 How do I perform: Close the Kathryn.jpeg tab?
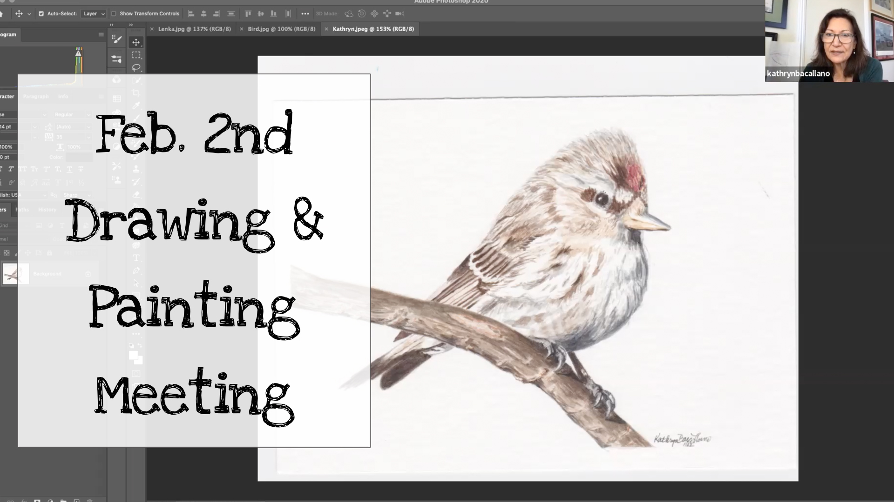coord(326,29)
